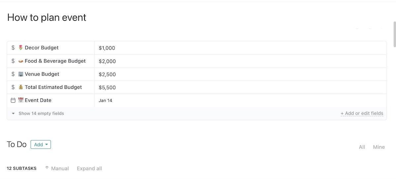Click the money bag emoji icon

point(21,87)
